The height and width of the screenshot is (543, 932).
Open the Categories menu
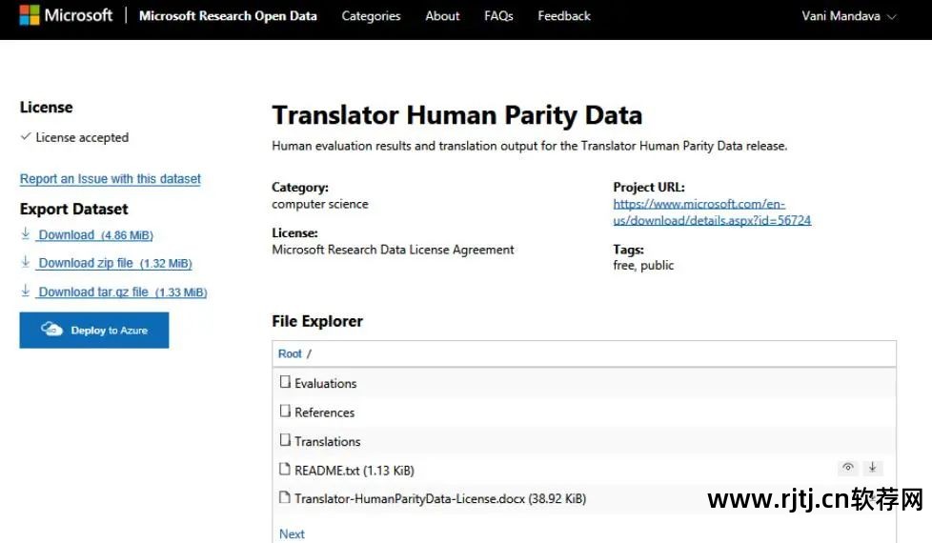tap(371, 16)
